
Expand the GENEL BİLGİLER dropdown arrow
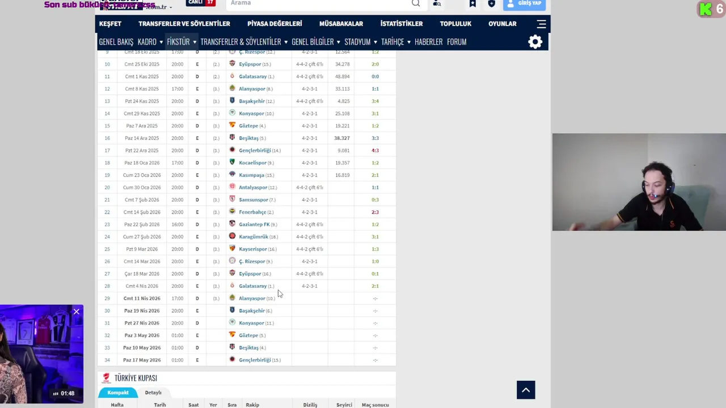point(338,42)
